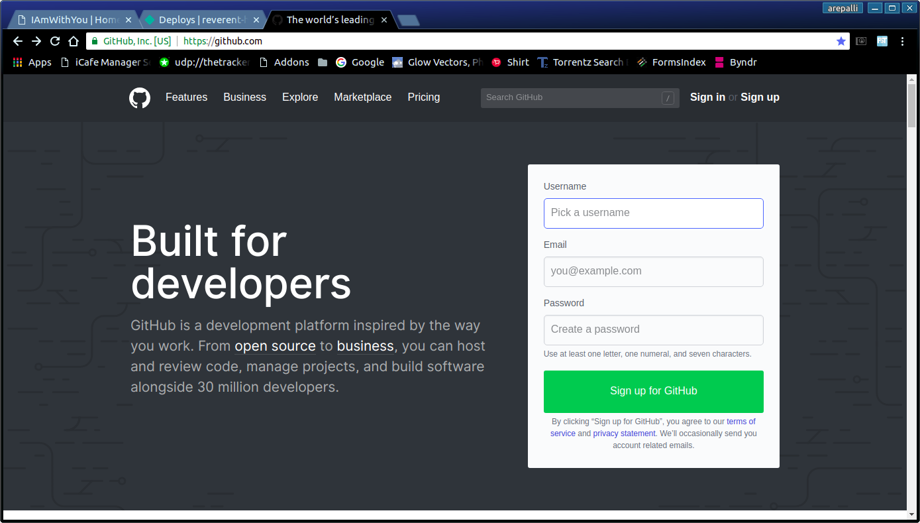
Task: Click the Sign in link
Action: pos(707,97)
